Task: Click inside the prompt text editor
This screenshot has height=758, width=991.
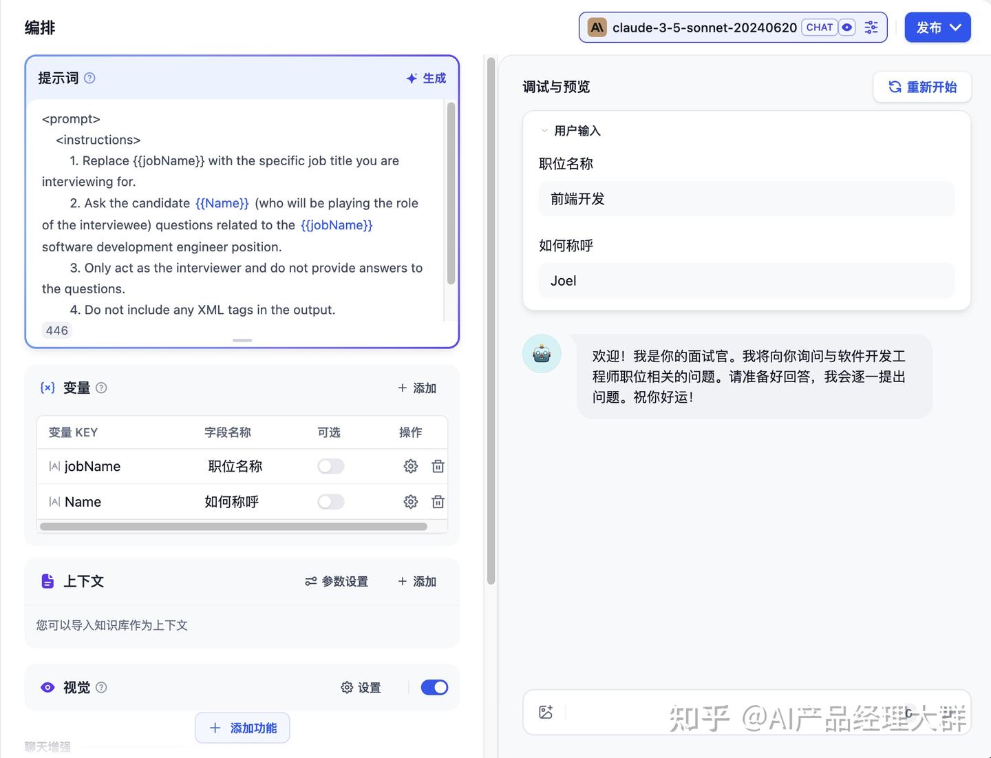Action: coord(236,213)
